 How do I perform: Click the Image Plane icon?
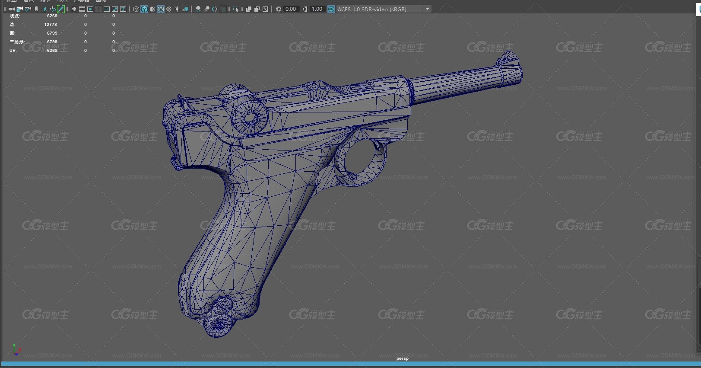click(44, 9)
